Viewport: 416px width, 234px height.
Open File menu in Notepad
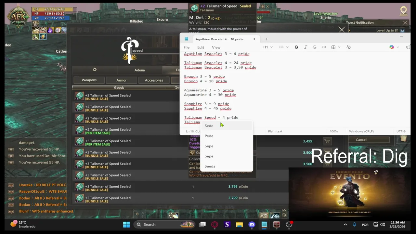pos(187,47)
